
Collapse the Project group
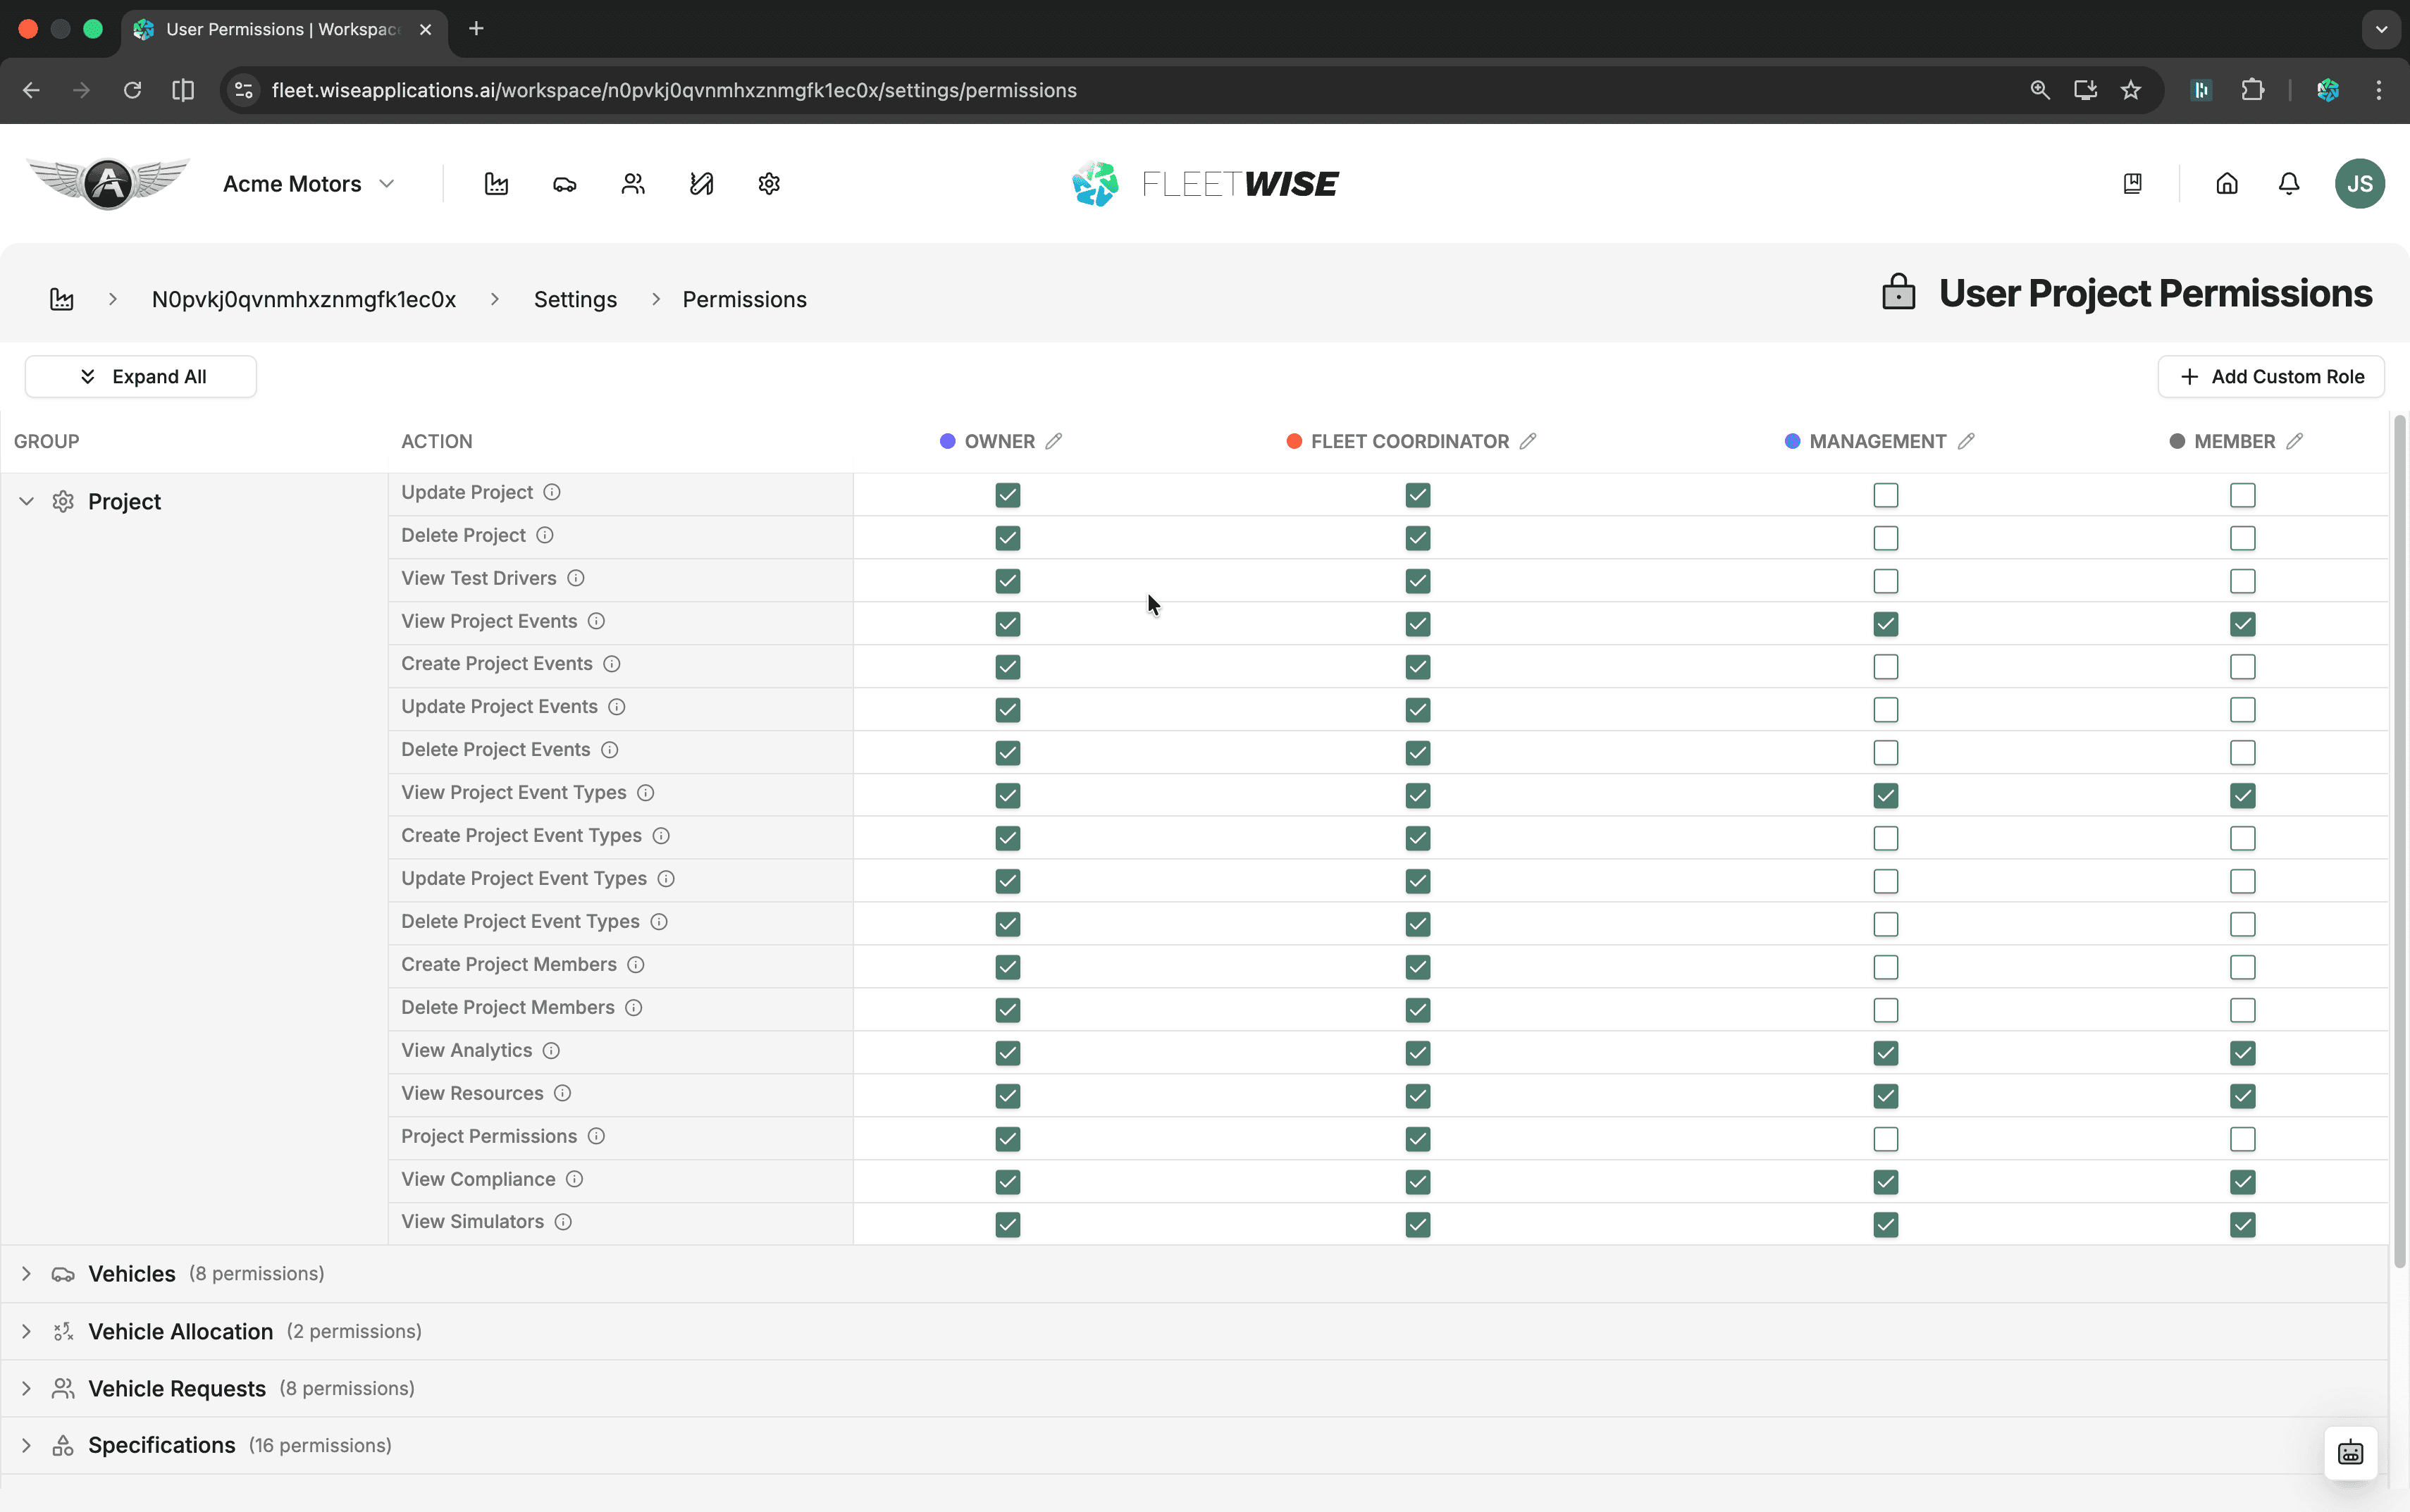[27, 501]
